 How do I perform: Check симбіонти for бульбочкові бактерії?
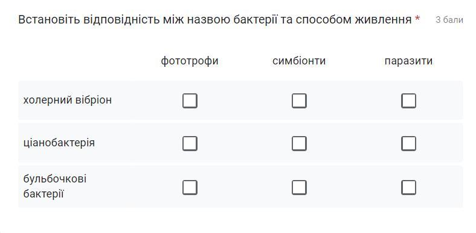coord(299,188)
